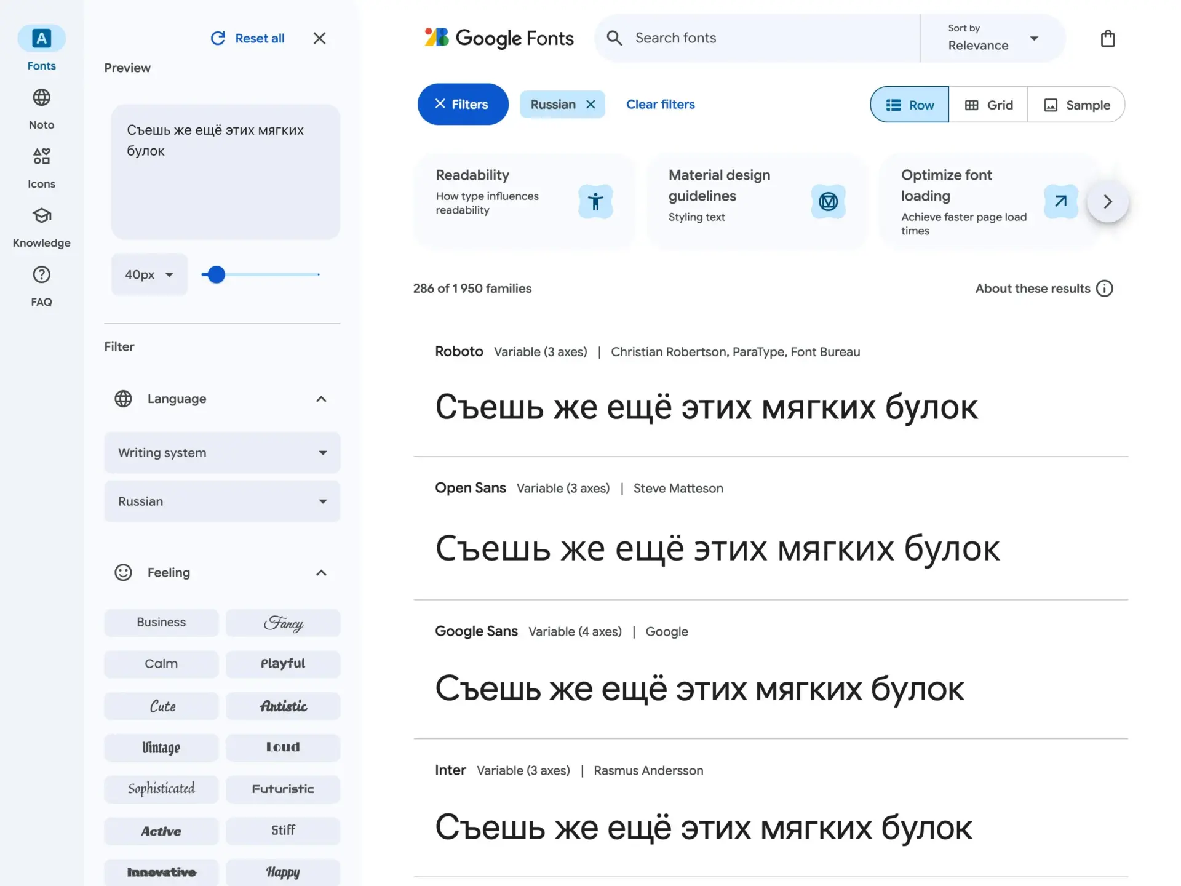Open the Roboto font family
This screenshot has height=886, width=1181.
click(x=459, y=351)
